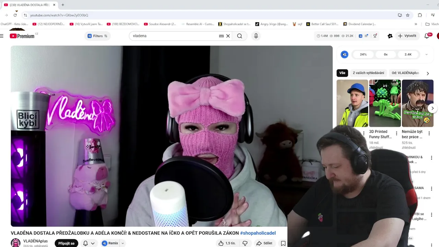The image size is (439, 247).
Task: Bookmark this page with the star icon
Action: point(408,15)
